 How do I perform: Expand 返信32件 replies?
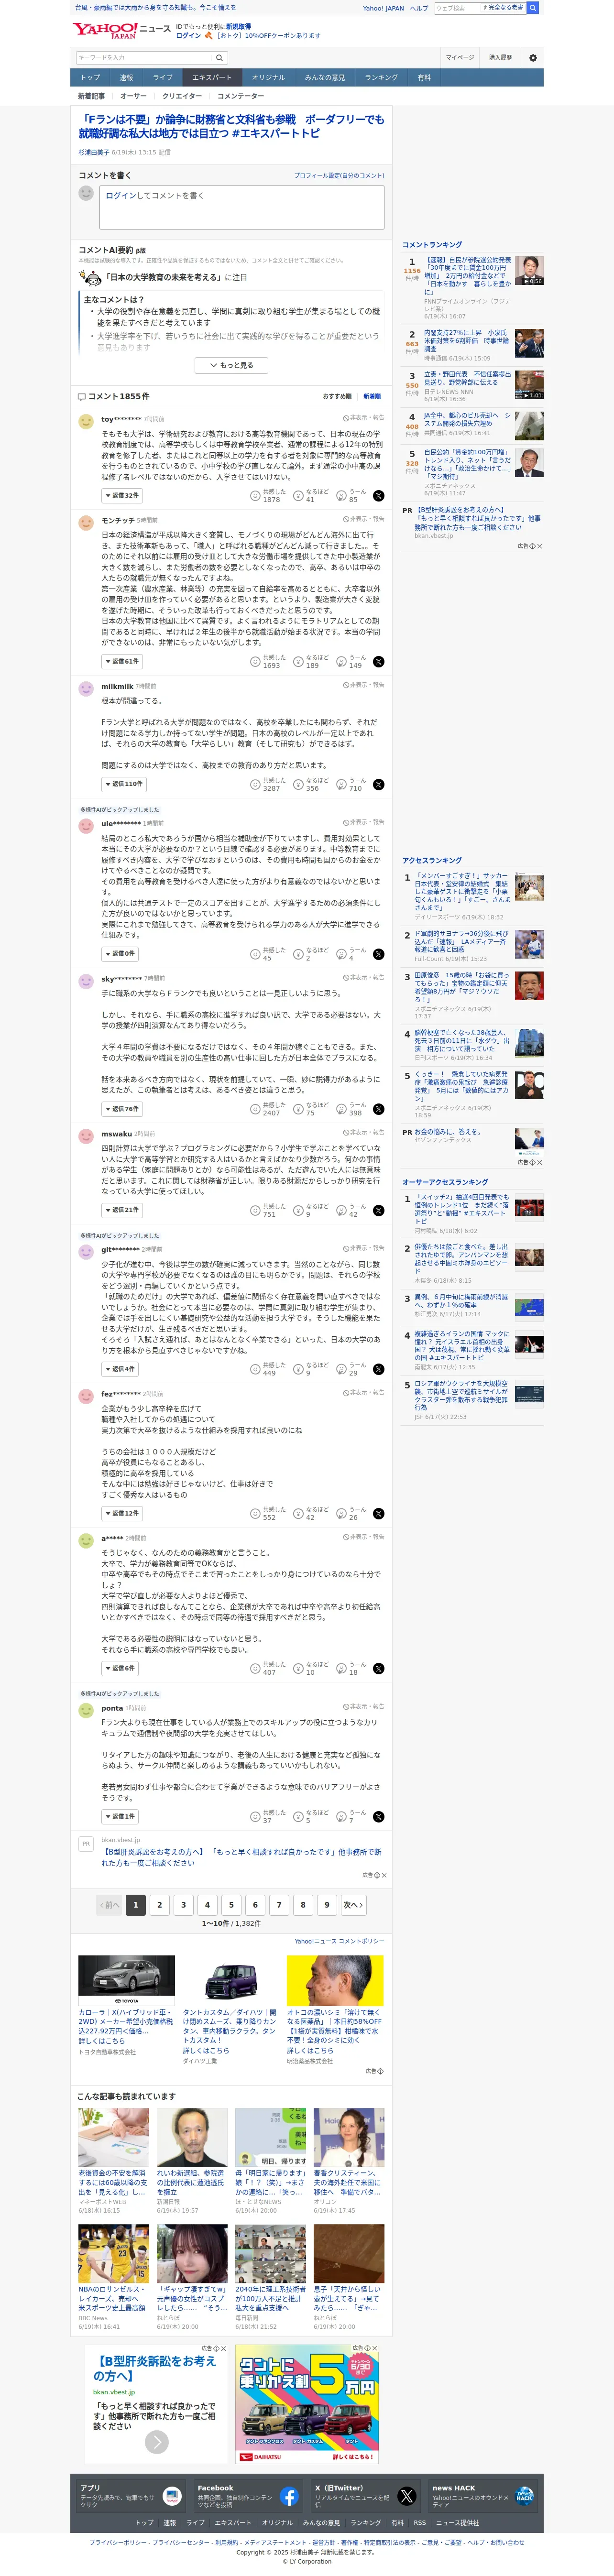click(122, 496)
